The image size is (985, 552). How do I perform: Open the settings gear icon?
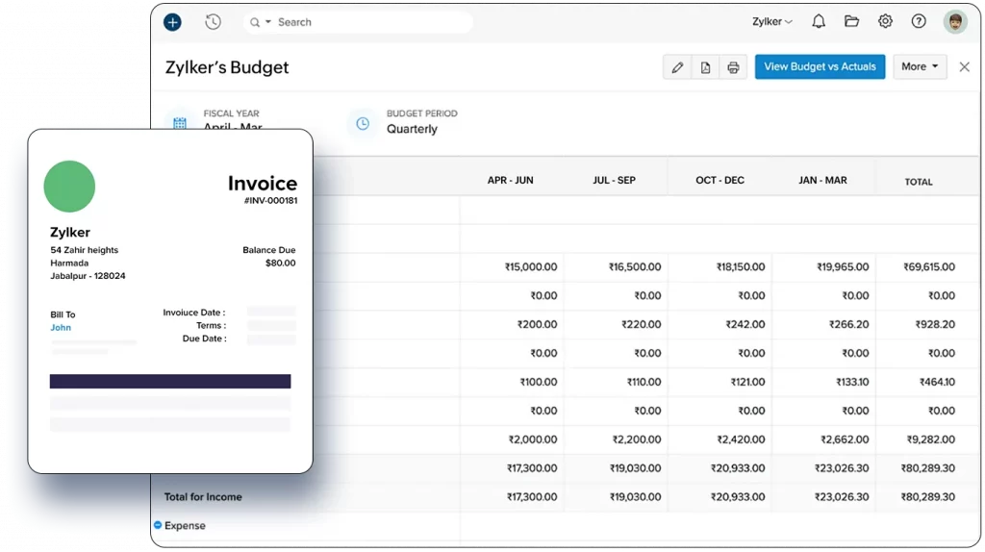point(885,22)
